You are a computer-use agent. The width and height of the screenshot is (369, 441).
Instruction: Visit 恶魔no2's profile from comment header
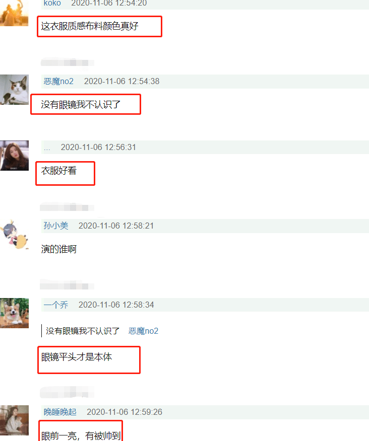point(58,81)
